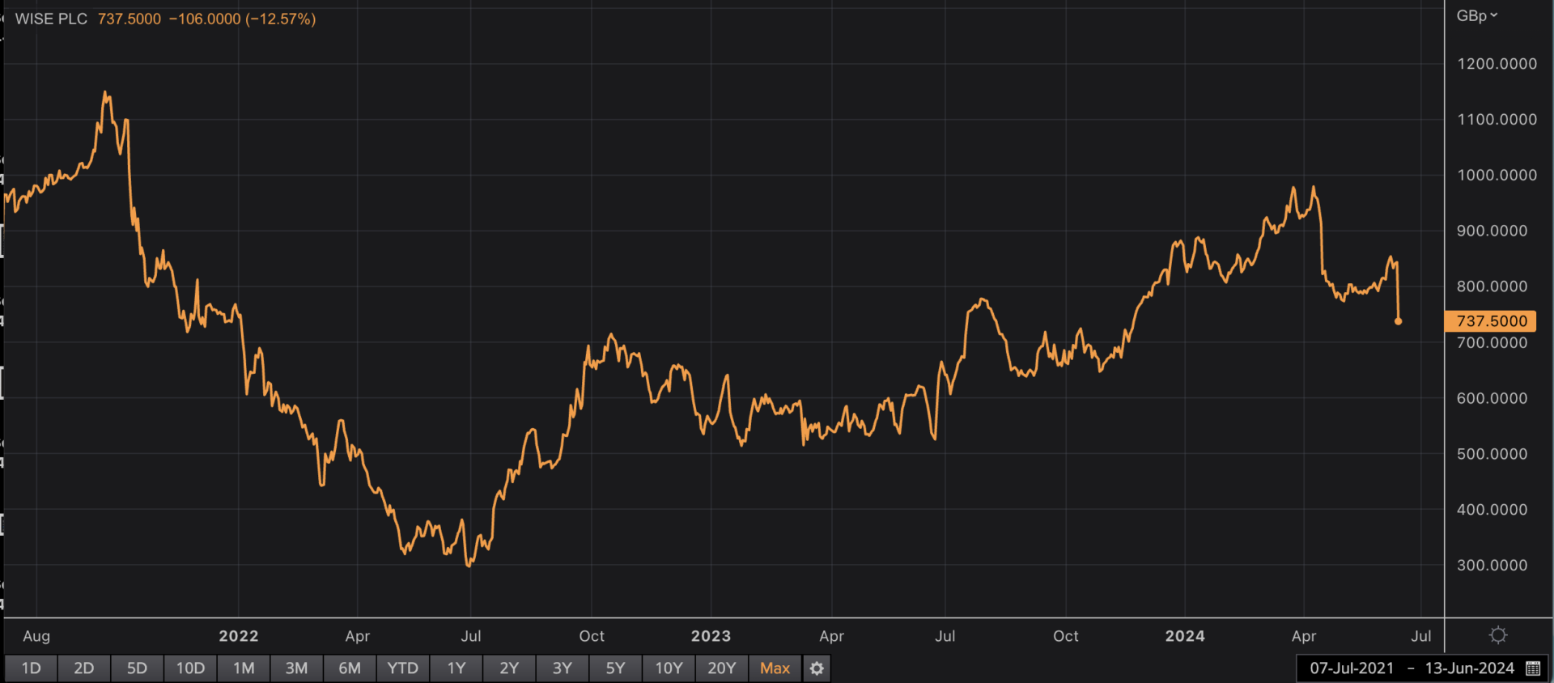Viewport: 1554px width, 683px height.
Task: Select the Max time range
Action: point(775,668)
